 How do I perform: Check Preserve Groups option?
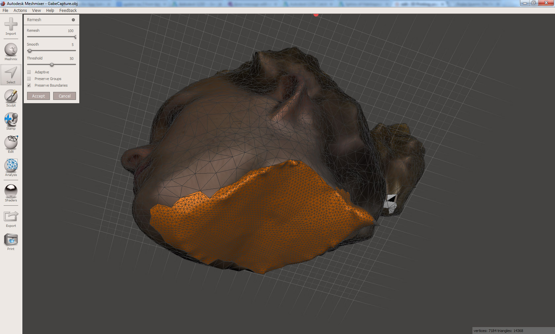coord(29,79)
